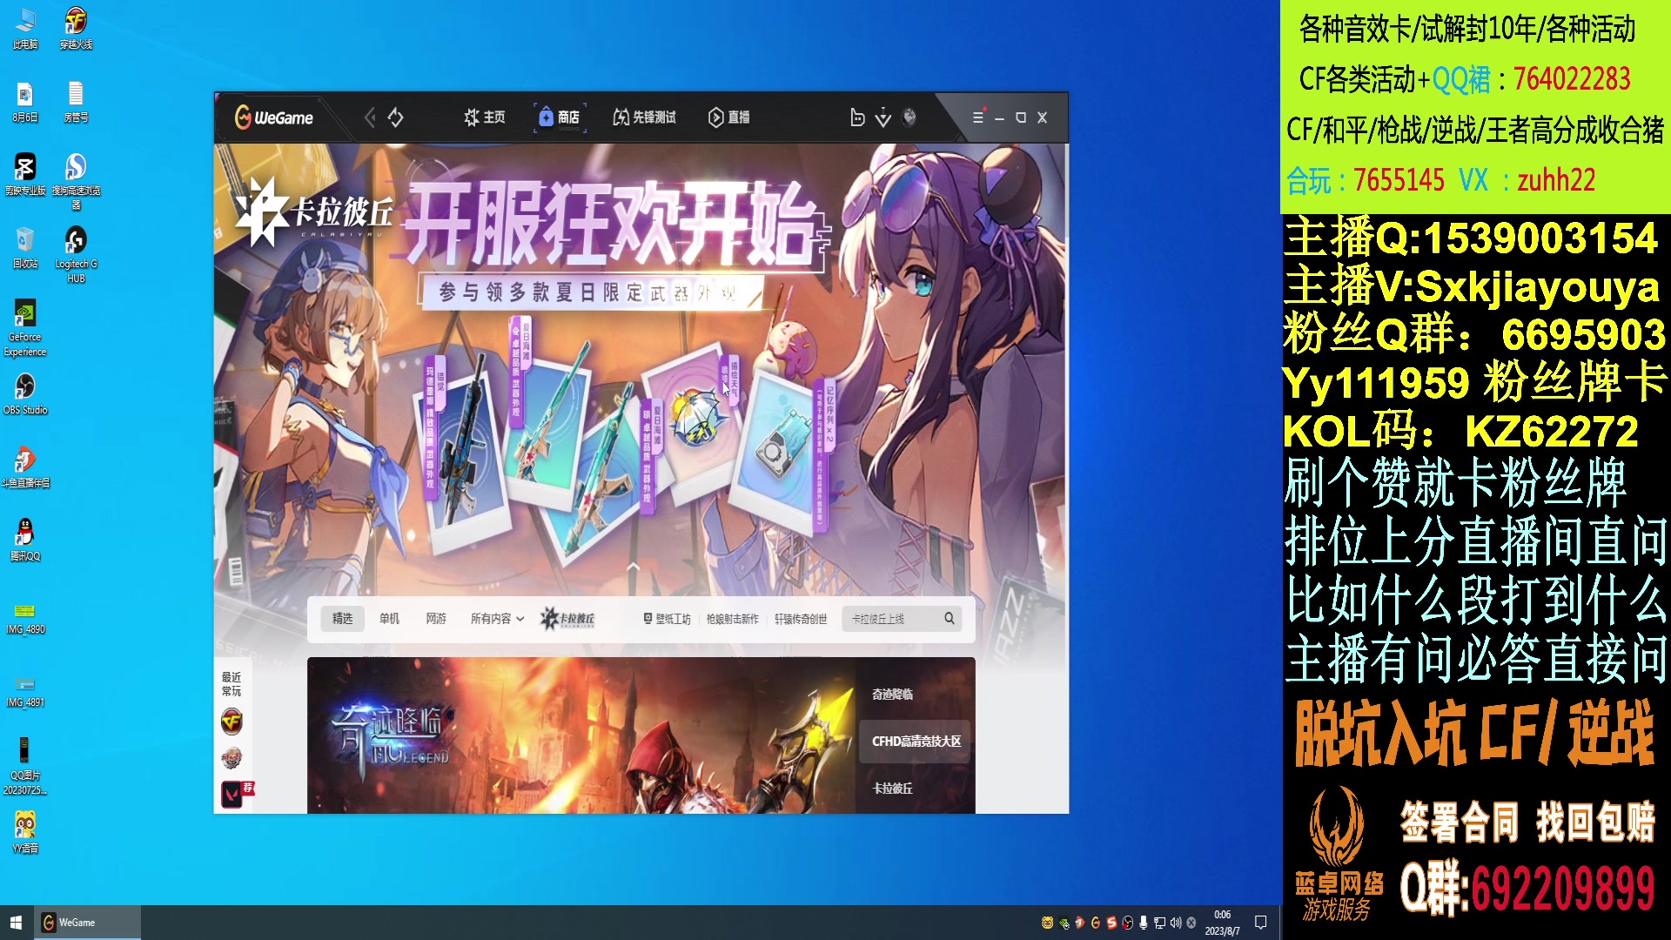Open the 房管号 text file on desktop
Viewport: 1671px width, 940px height.
(76, 101)
